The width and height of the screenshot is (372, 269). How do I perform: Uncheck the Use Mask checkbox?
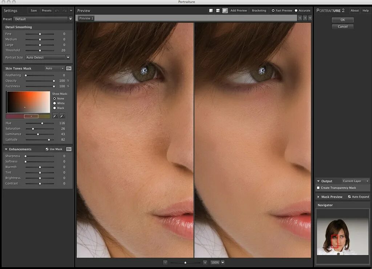47,149
